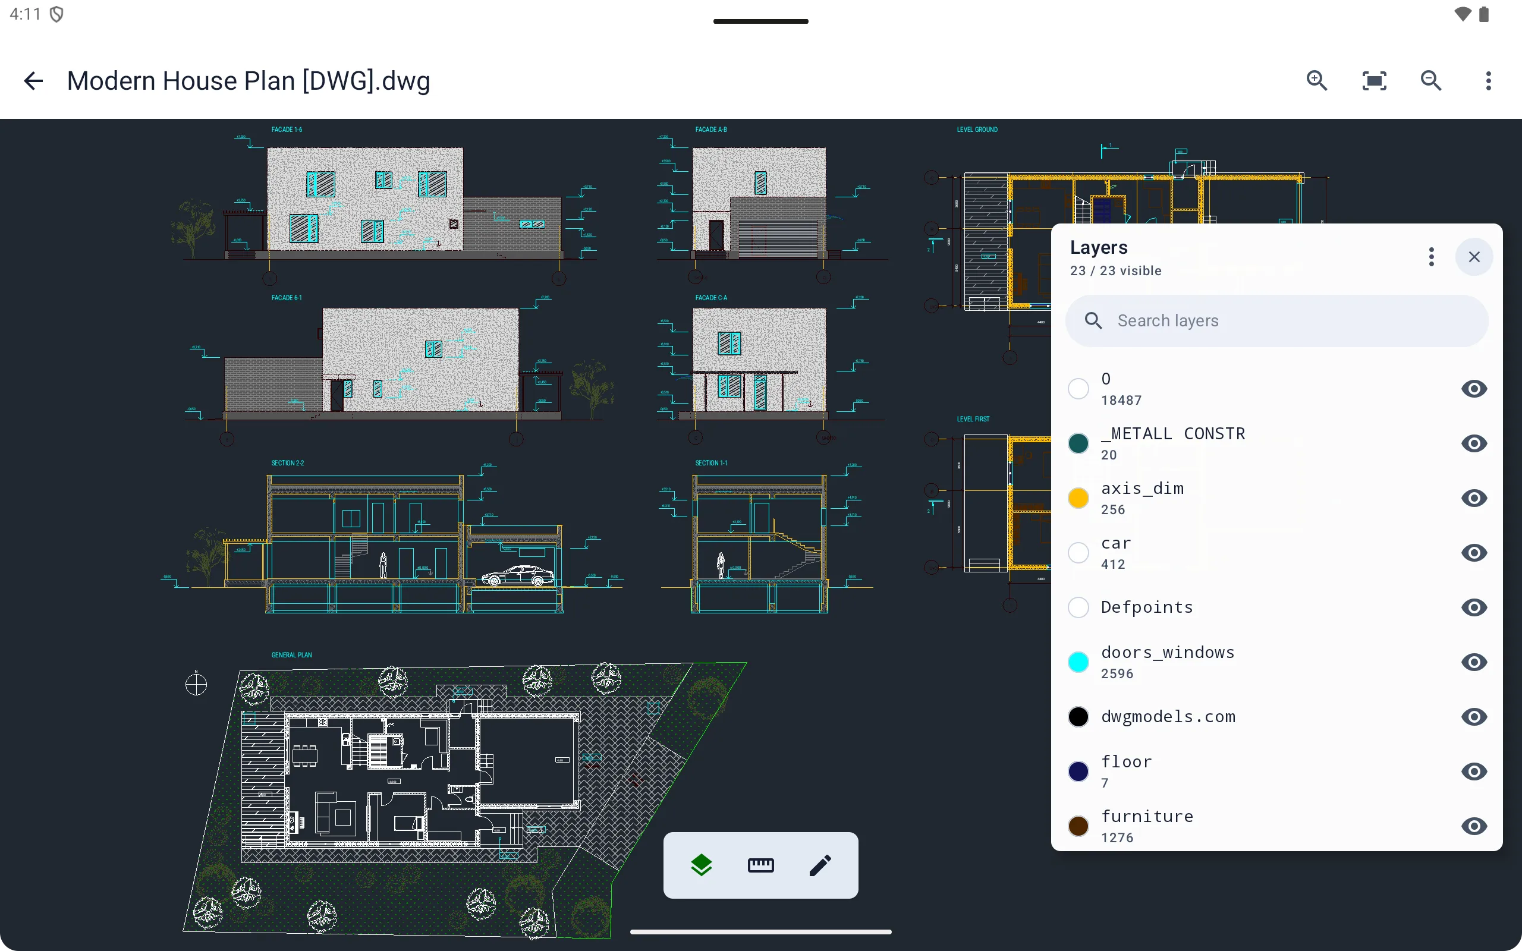The width and height of the screenshot is (1522, 951).
Task: Select the measure ruler tool
Action: pyautogui.click(x=760, y=865)
